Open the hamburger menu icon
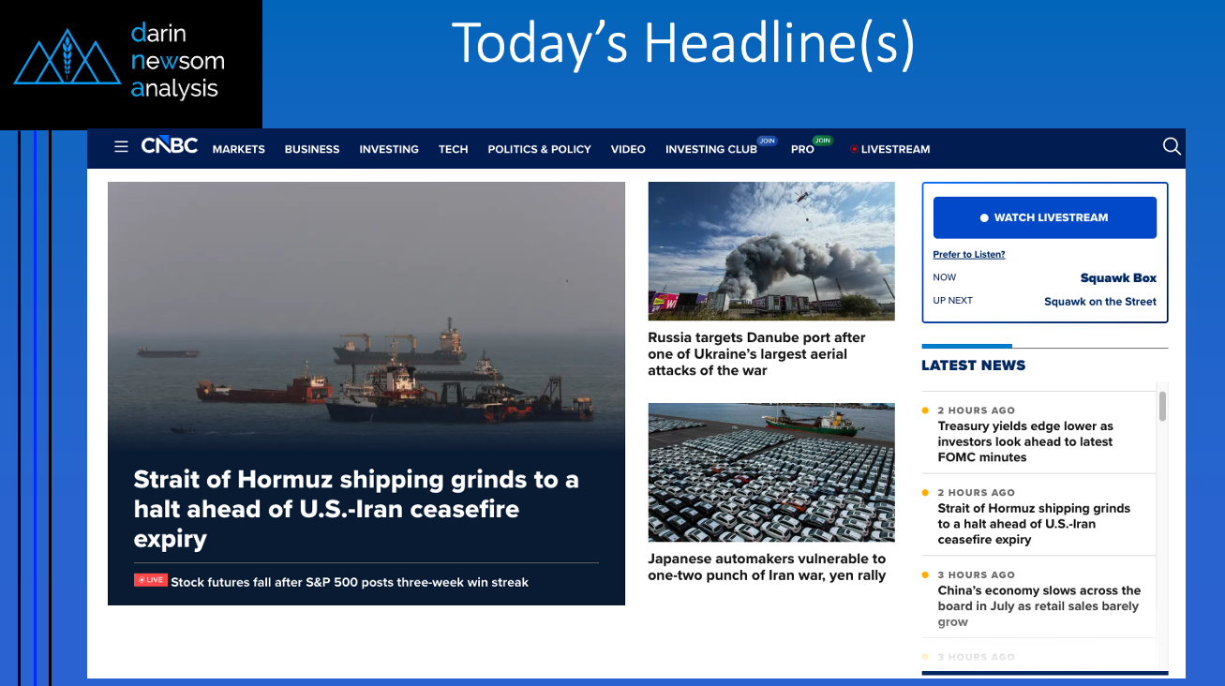Screen dimensions: 1225x686 pyautogui.click(x=121, y=146)
